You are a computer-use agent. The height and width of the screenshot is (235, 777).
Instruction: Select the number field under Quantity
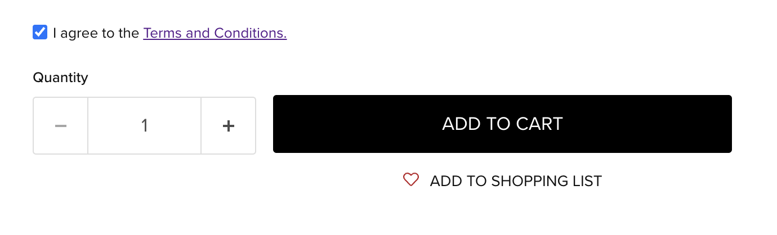(145, 125)
